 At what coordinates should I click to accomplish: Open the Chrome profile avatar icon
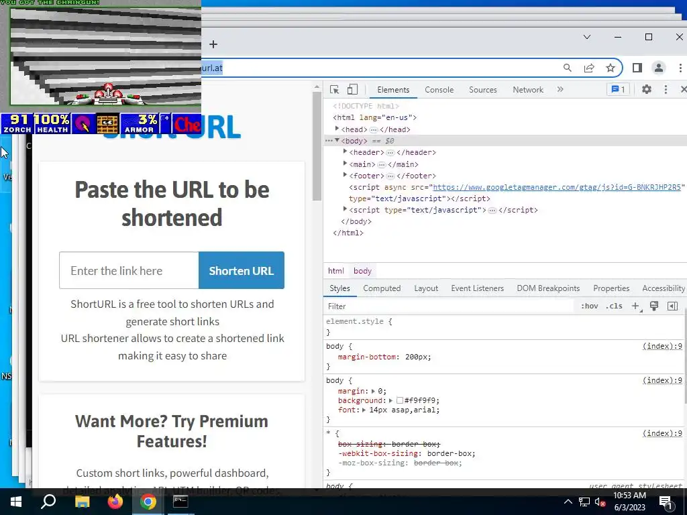point(659,68)
